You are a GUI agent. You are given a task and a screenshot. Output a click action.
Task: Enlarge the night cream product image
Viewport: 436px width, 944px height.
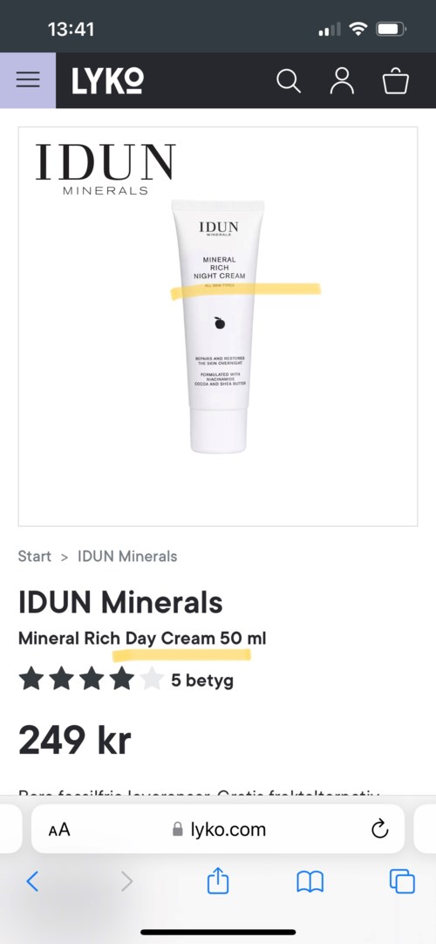click(x=218, y=326)
